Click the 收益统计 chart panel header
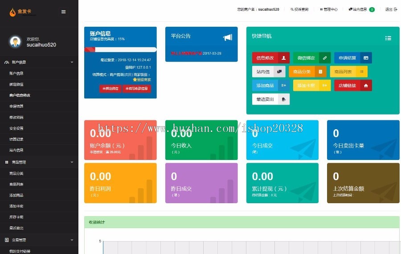Image resolution: width=401 pixels, height=254 pixels. [x=242, y=222]
